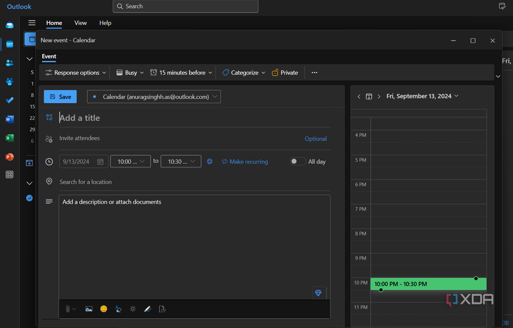Open the notification icon at top right
Screen dimensions: 513x328
point(502,6)
